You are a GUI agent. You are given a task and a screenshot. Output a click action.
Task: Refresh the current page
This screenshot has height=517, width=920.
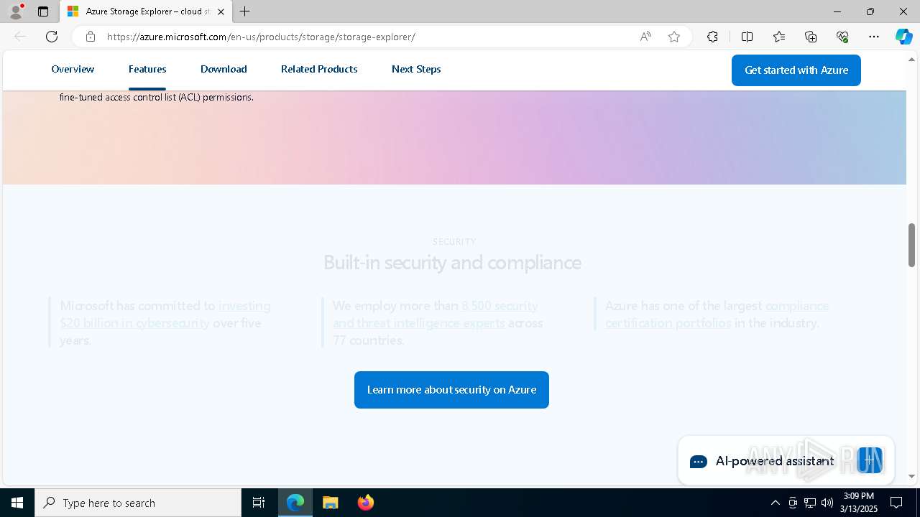click(52, 37)
